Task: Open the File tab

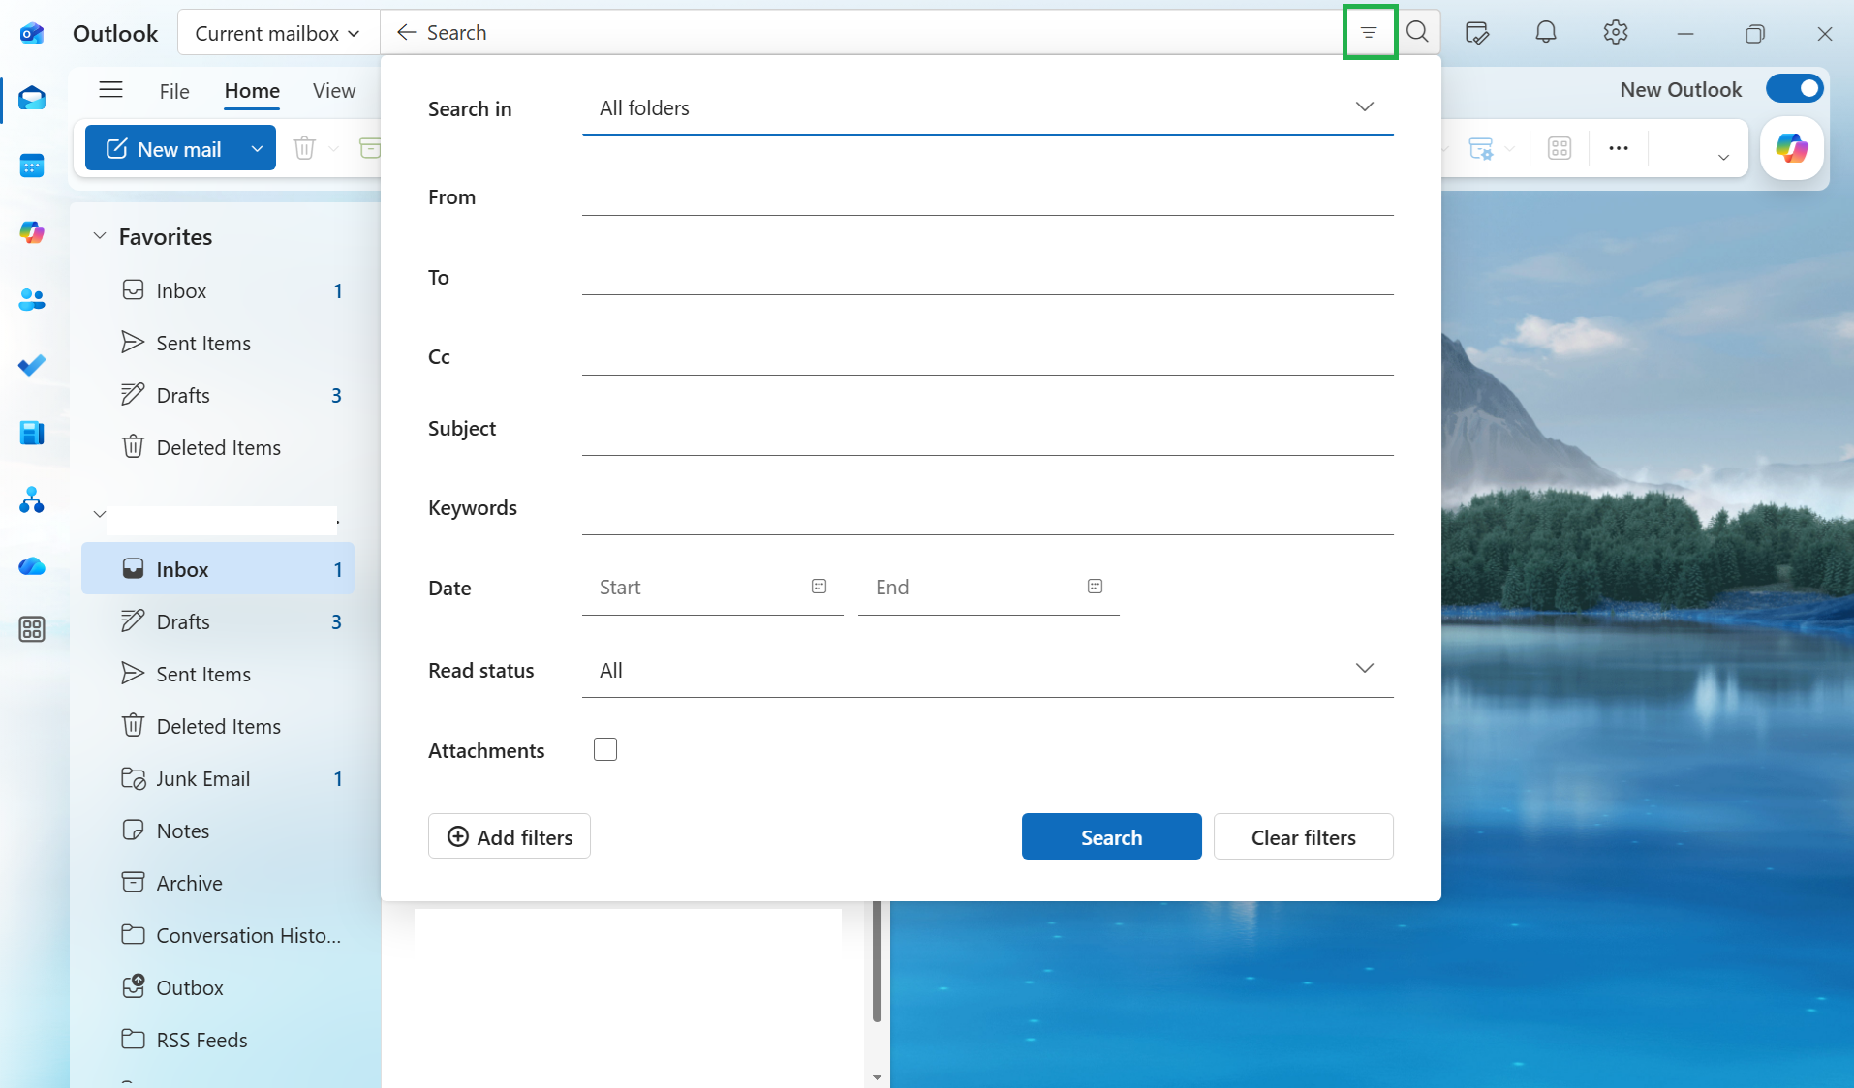Action: pos(174,91)
